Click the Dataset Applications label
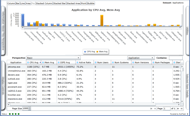The height and width of the screenshot is (116, 190). click(x=173, y=3)
